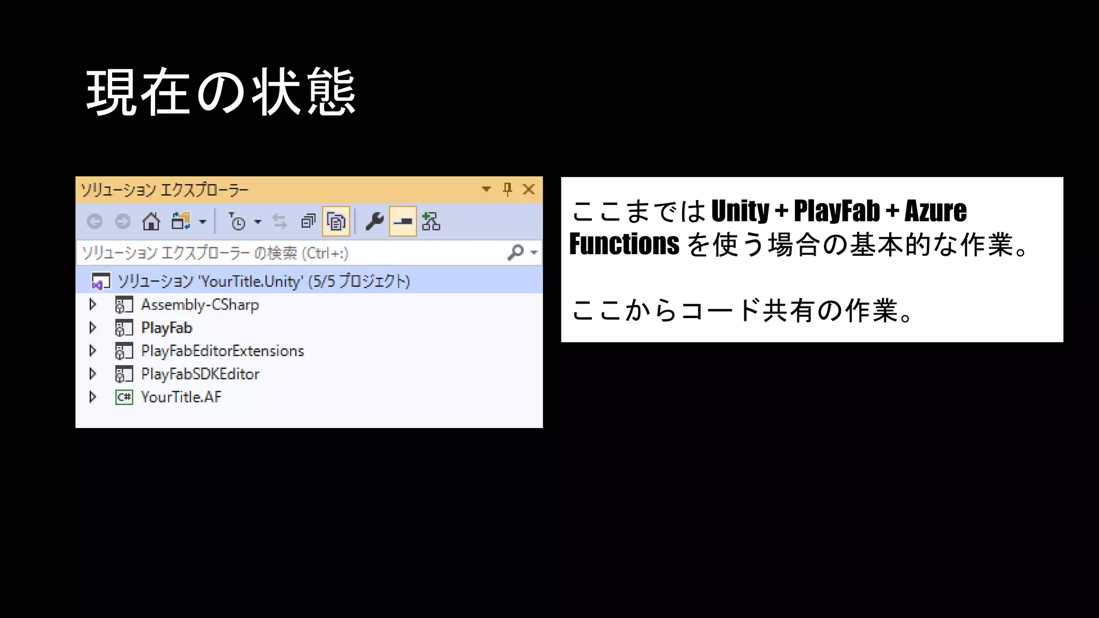Click the View Class Diagram icon
The width and height of the screenshot is (1099, 618).
point(431,221)
